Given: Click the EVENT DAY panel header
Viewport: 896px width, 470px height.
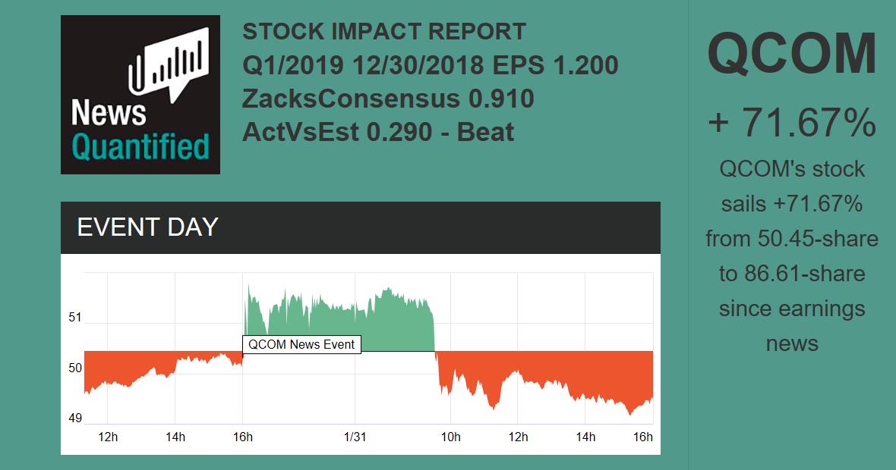Looking at the screenshot, I should point(361,227).
